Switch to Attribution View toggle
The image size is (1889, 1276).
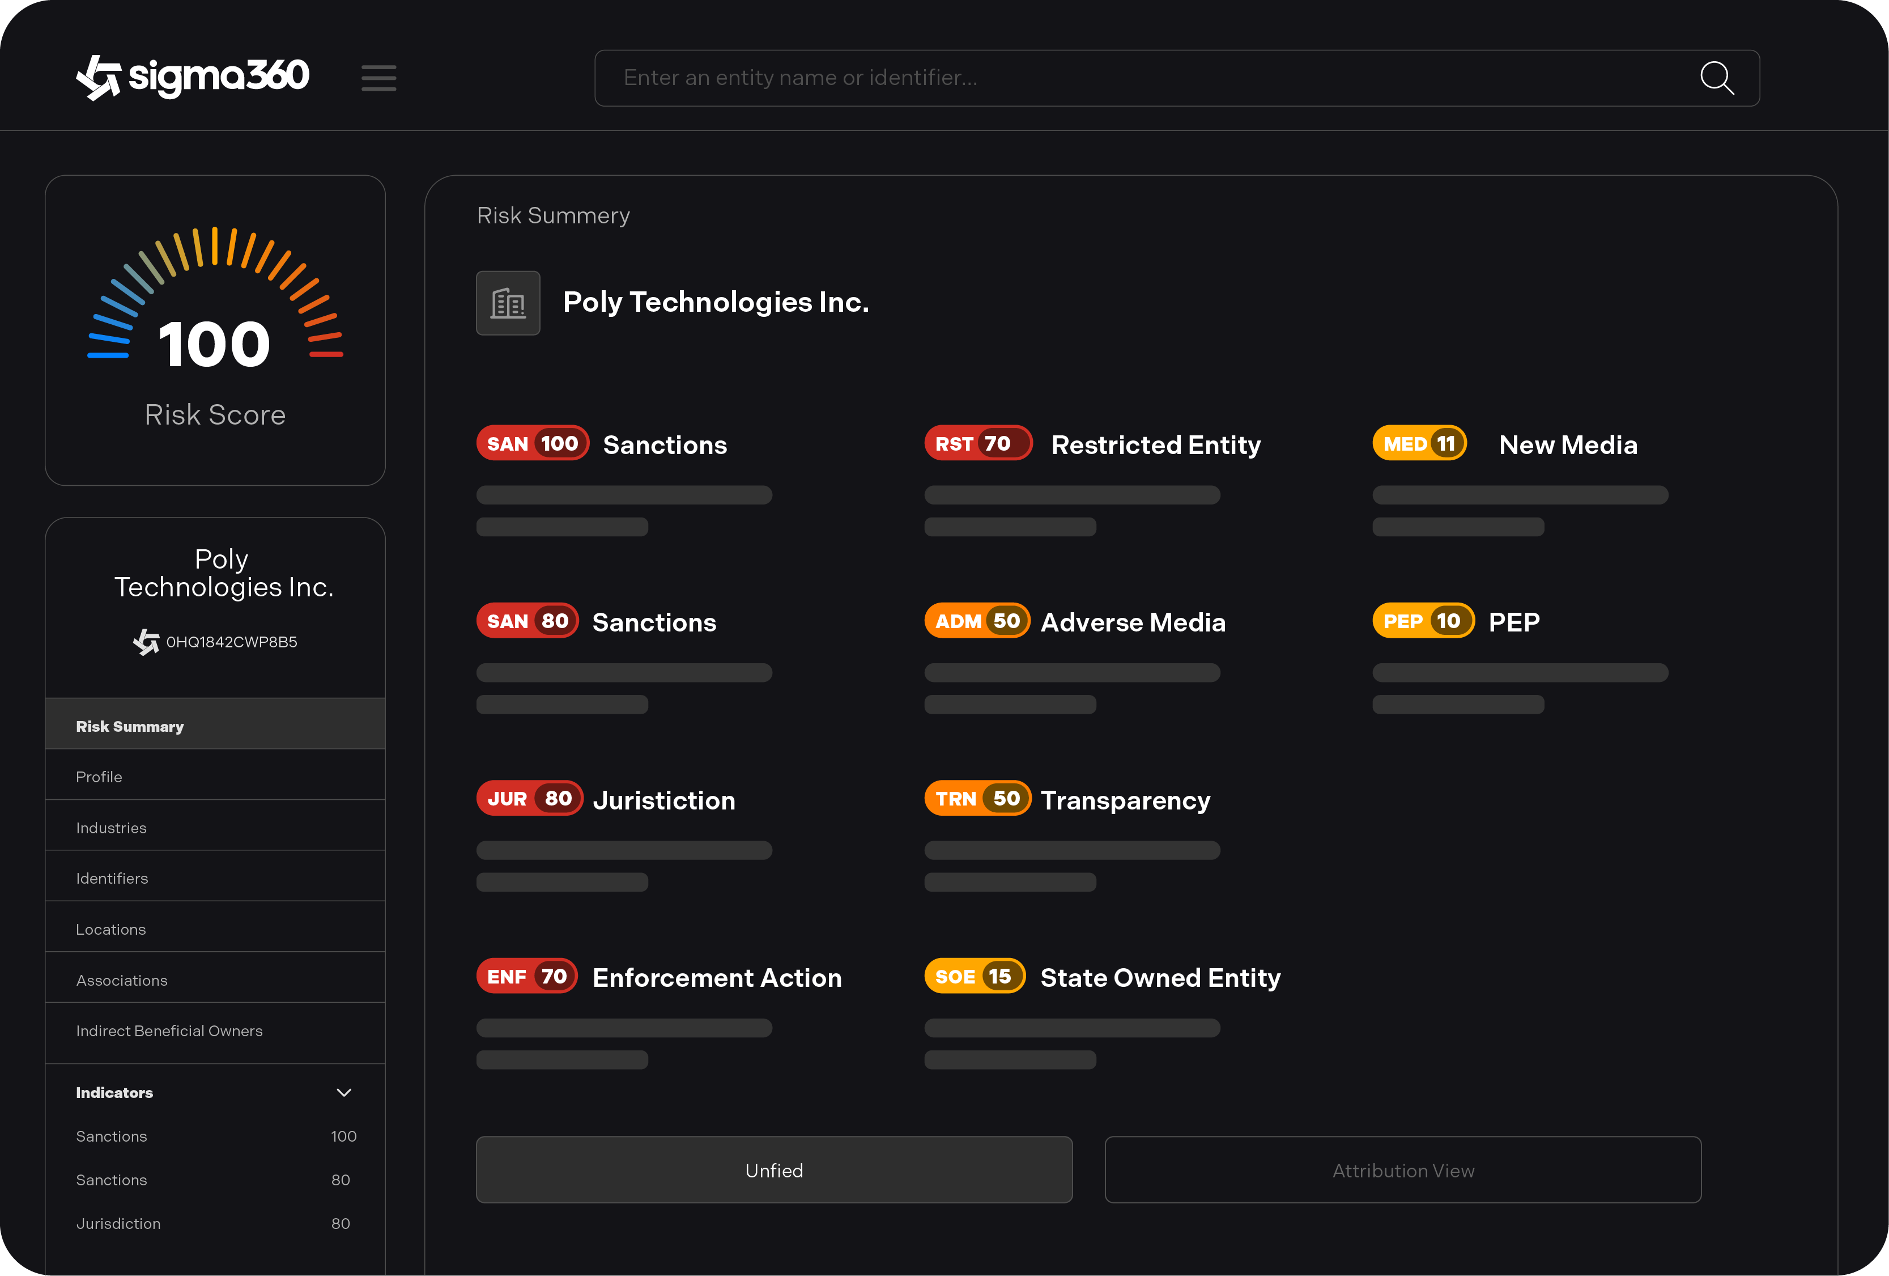tap(1402, 1169)
